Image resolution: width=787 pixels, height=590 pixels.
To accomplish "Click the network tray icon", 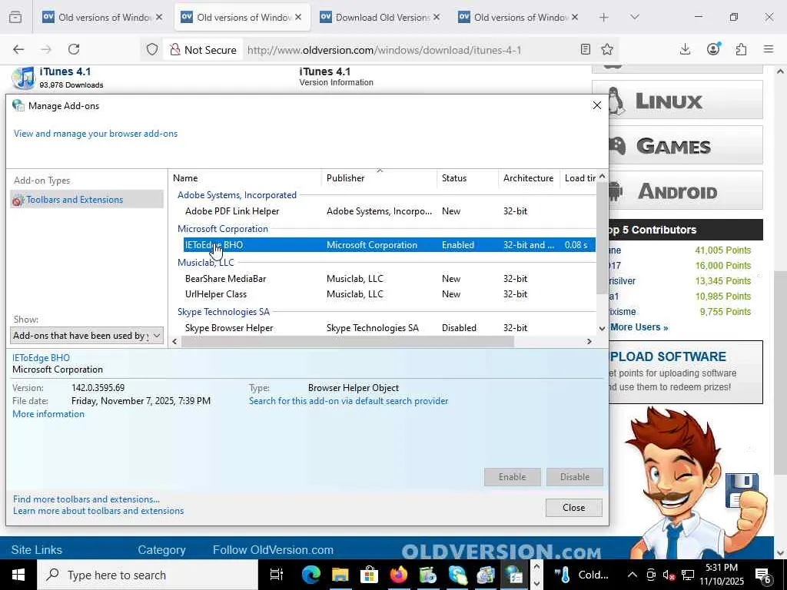I will click(688, 575).
